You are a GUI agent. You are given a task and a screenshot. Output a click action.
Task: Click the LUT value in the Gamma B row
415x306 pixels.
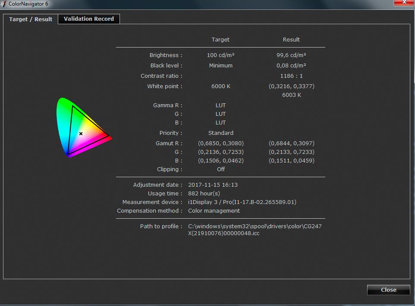(221, 122)
